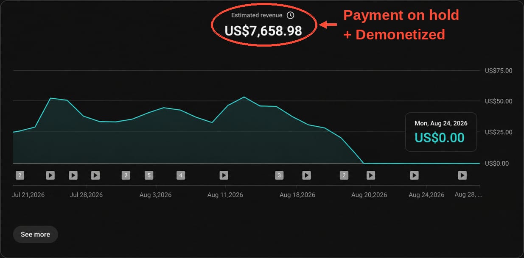
Task: Click the play marker above Aug 18,2026 label
Action: click(x=306, y=175)
